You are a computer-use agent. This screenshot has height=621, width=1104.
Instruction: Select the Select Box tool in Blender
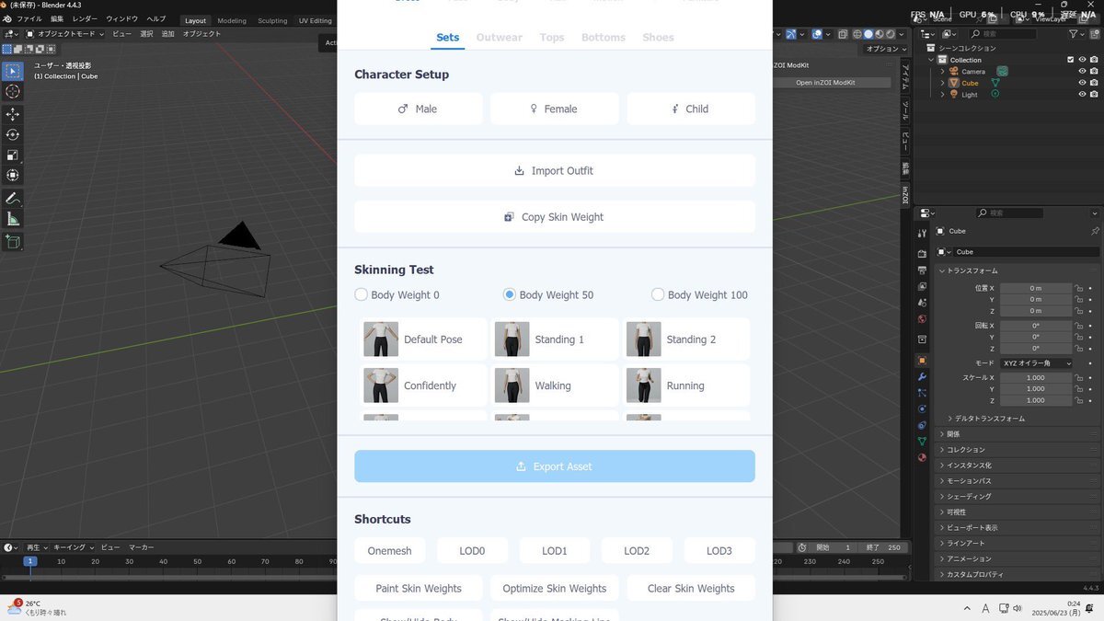point(13,71)
